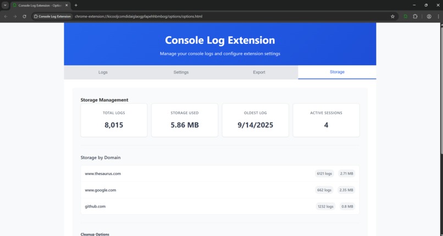Select the github.com domain row
Image resolution: width=443 pixels, height=236 pixels.
[x=220, y=206]
